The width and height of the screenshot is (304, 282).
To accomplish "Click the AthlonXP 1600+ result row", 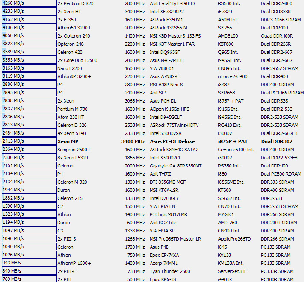I will pyautogui.click(x=74, y=263).
